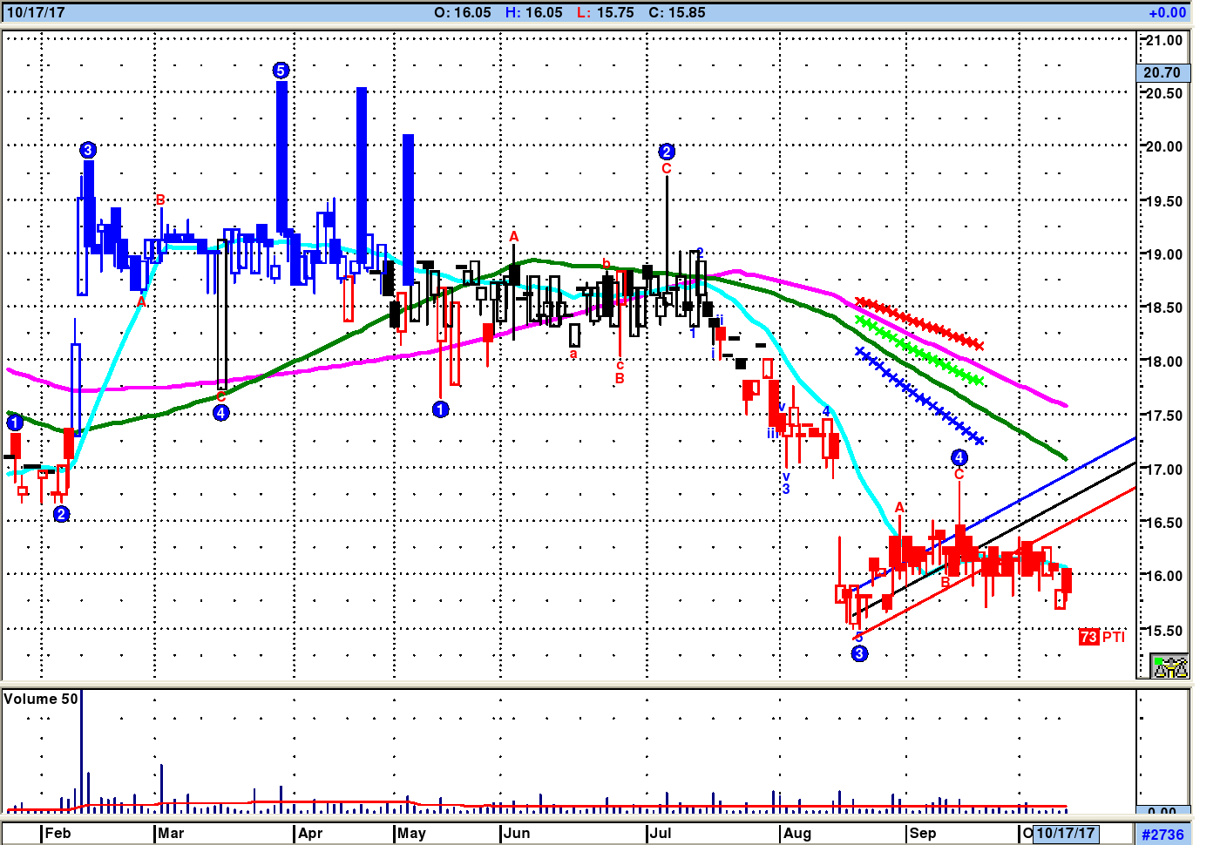Select the red 73 PTI indicator label
The height and width of the screenshot is (845, 1220).
(x=1101, y=637)
